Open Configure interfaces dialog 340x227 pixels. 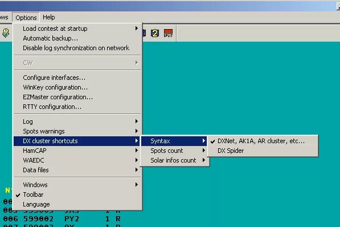pyautogui.click(x=77, y=78)
